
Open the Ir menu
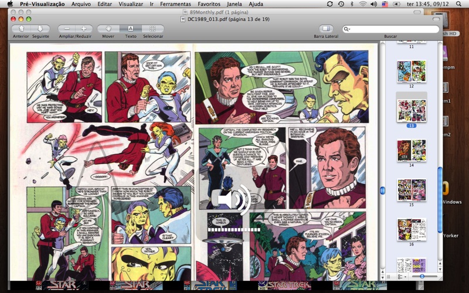pos(152,4)
